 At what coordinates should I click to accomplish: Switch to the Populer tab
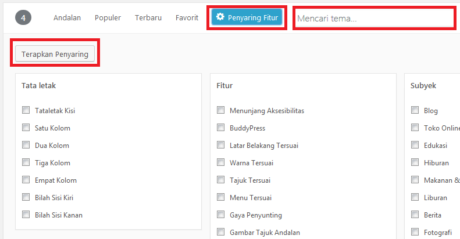tap(108, 18)
